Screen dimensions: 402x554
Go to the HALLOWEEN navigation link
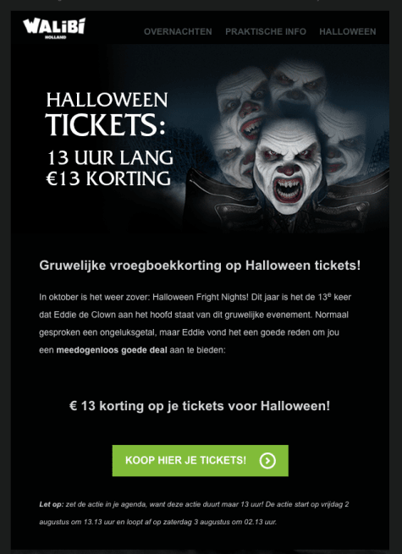pyautogui.click(x=348, y=31)
